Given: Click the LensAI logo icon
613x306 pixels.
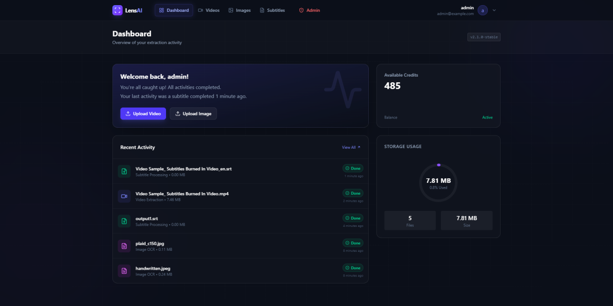Looking at the screenshot, I should click(117, 10).
